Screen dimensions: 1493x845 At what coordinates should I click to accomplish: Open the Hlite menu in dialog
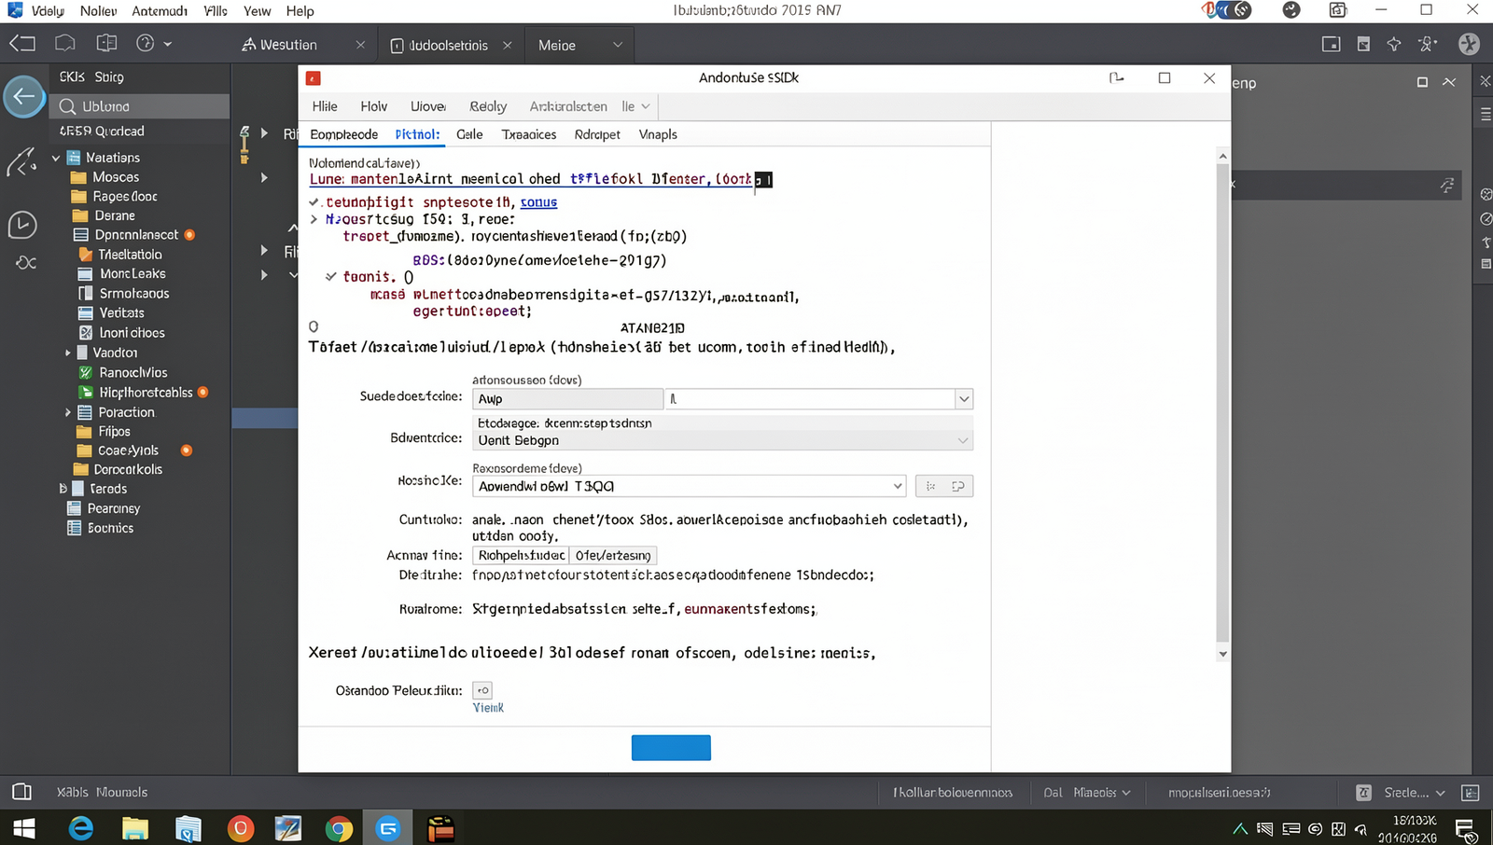pos(325,106)
